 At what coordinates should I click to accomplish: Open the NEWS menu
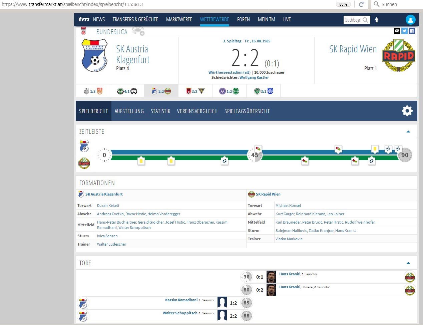(99, 20)
